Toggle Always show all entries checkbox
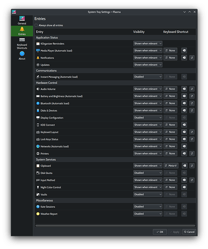 coord(36,25)
